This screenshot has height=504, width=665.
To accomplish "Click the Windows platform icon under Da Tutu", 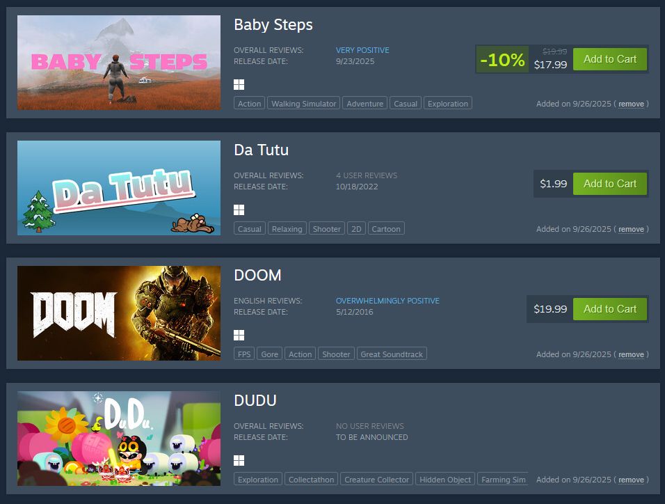I will click(239, 210).
